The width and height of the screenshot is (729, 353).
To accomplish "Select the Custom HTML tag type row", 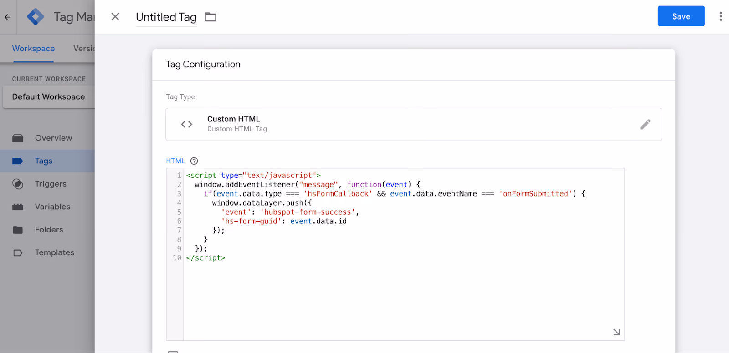I will pyautogui.click(x=414, y=124).
